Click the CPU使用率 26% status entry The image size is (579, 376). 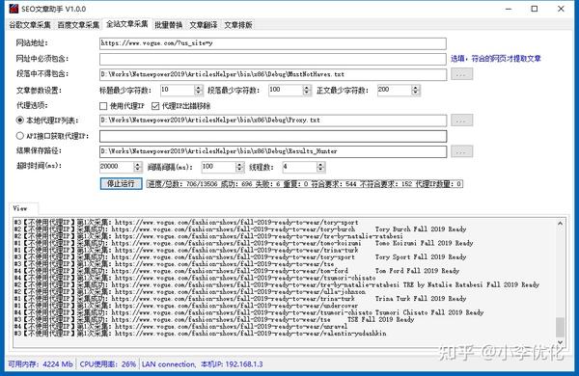coord(108,364)
